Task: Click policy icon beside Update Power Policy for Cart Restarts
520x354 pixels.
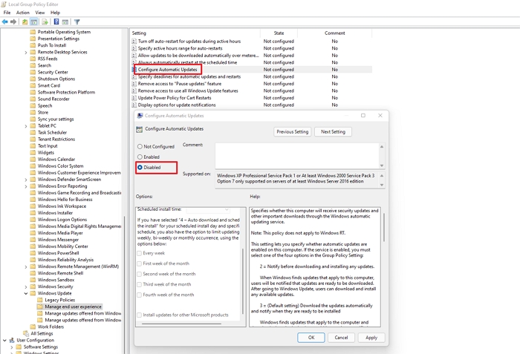Action: pyautogui.click(x=134, y=98)
